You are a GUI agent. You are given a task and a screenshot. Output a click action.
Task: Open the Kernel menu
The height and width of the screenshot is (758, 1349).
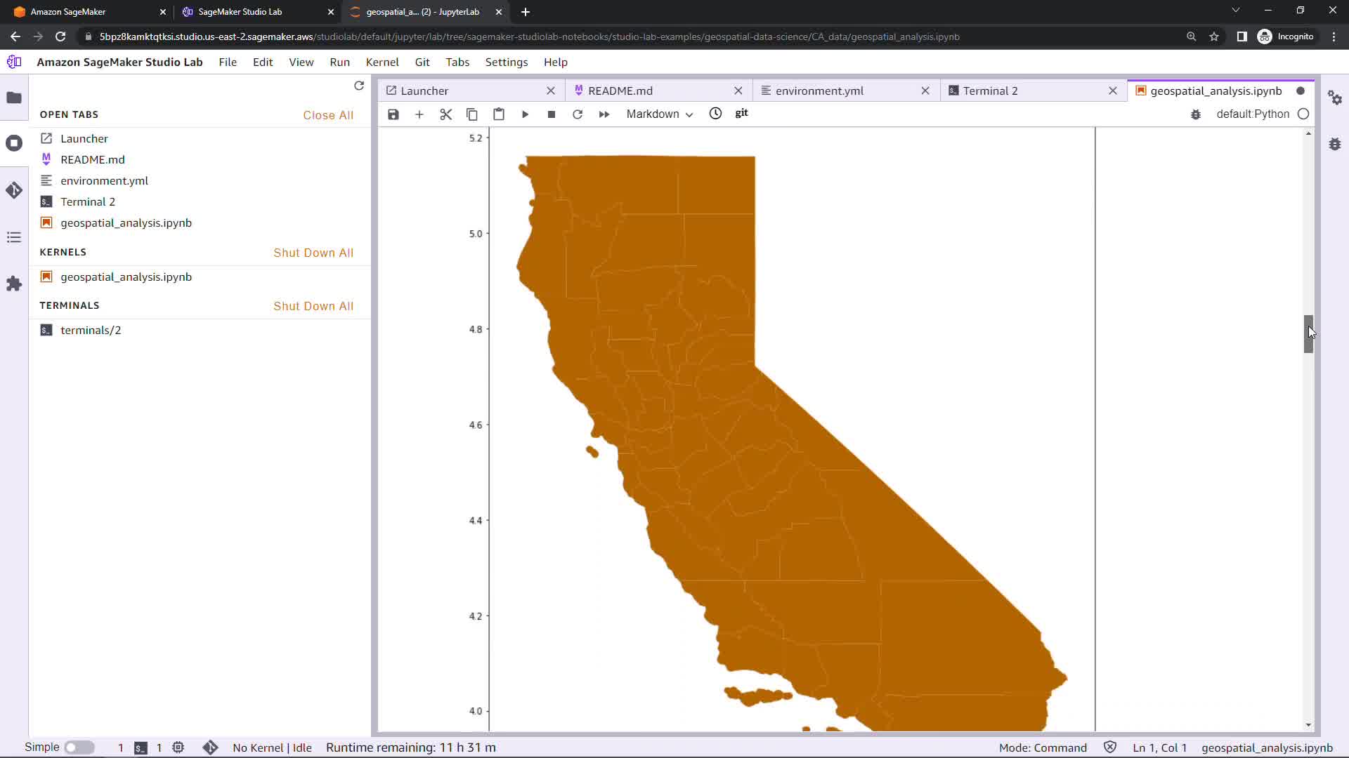tap(382, 62)
